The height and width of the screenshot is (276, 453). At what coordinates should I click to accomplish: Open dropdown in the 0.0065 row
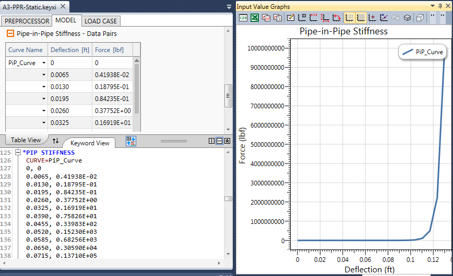[44, 75]
